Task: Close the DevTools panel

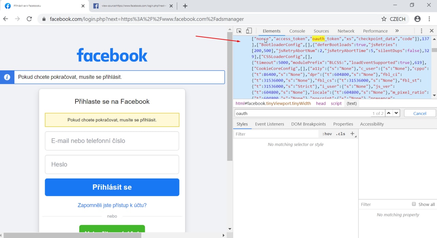Action: 432,31
